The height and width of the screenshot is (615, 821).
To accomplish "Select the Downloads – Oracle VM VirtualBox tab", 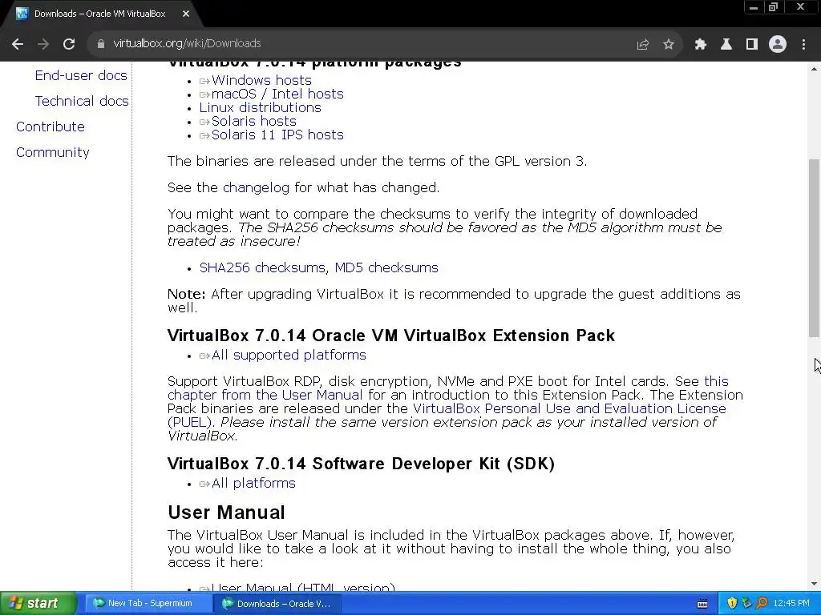I will tap(99, 14).
